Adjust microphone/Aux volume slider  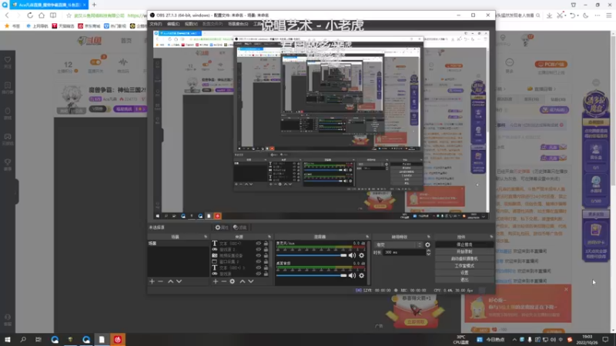tap(312, 255)
